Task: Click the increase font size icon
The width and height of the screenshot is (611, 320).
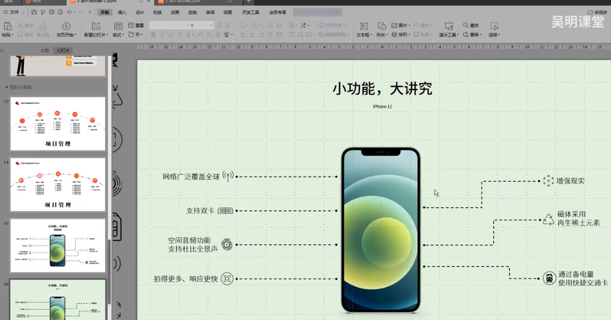Action: (x=220, y=25)
